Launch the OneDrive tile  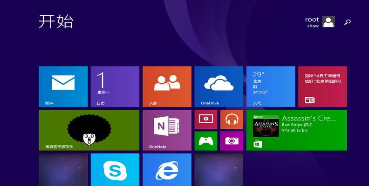[x=219, y=86]
